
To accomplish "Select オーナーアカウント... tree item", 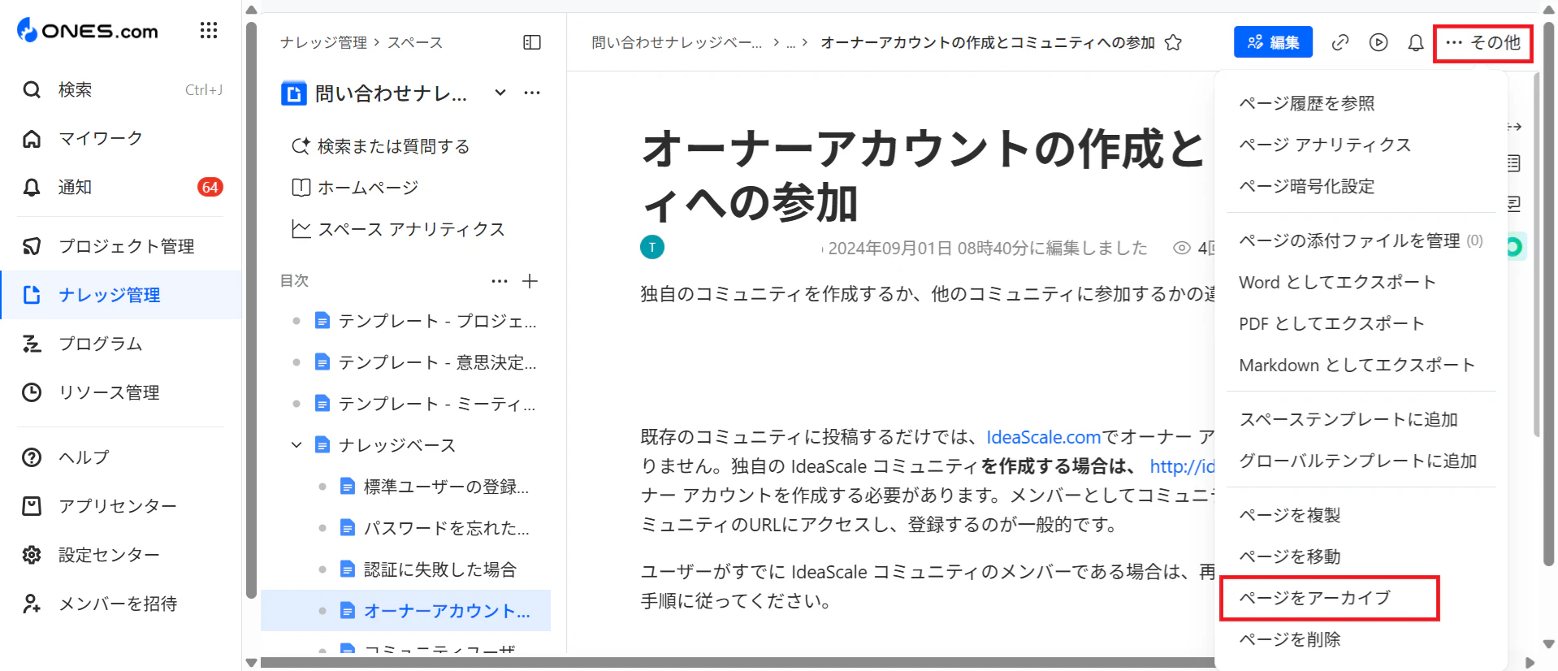I will click(406, 611).
